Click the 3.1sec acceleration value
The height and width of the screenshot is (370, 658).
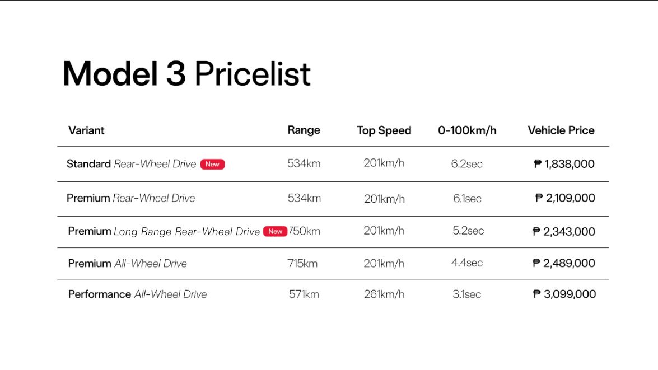point(466,294)
